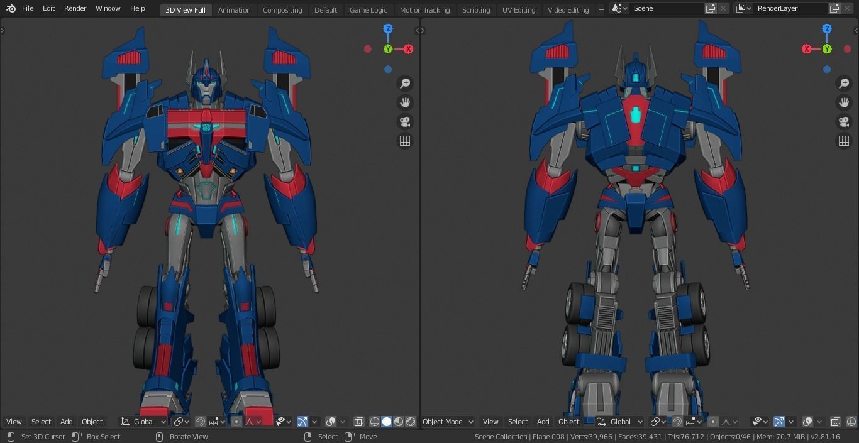This screenshot has width=859, height=443.
Task: Click Z axis on left viewport gizmo
Action: pos(388,29)
